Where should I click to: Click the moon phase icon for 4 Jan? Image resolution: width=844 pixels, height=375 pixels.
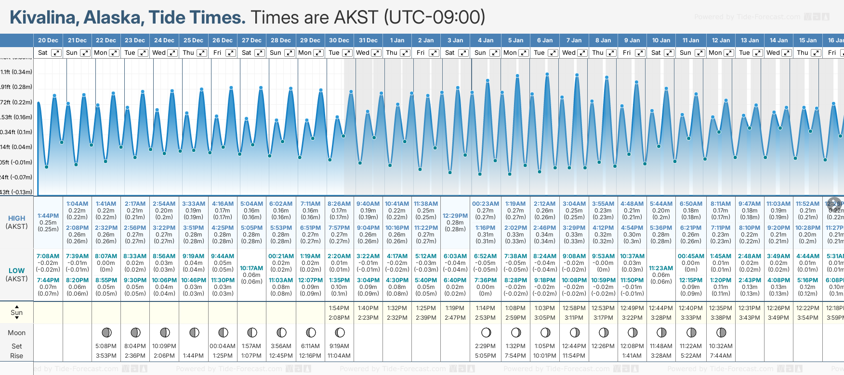(486, 332)
